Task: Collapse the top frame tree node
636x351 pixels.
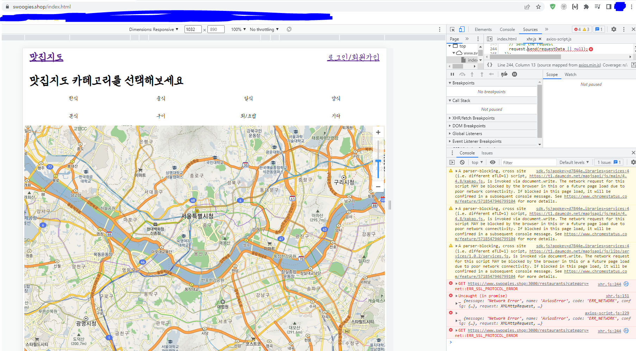Action: click(450, 46)
